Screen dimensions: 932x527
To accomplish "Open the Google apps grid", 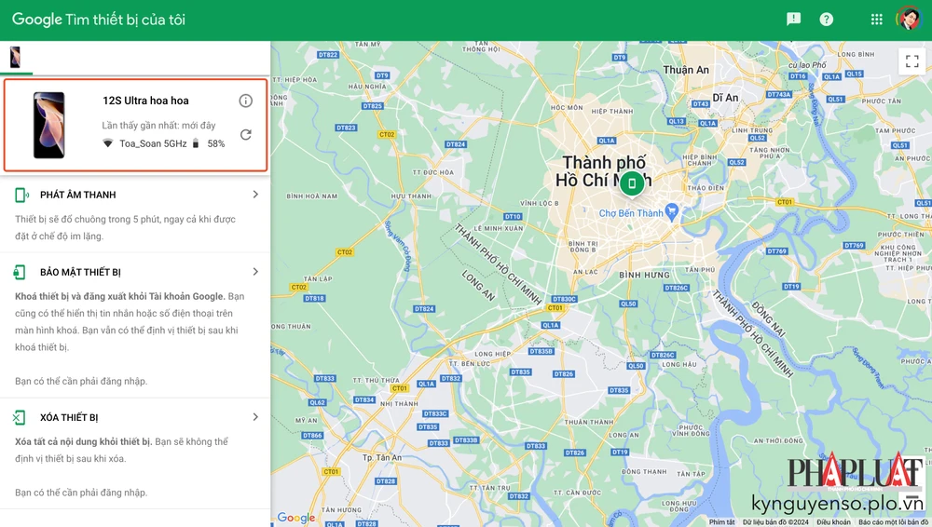I will coord(877,20).
